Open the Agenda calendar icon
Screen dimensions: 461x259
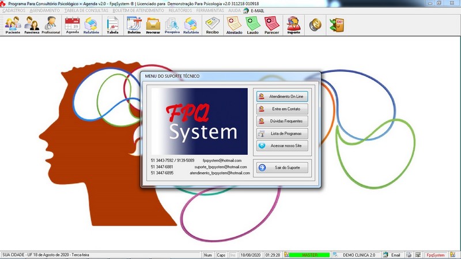[x=72, y=25]
